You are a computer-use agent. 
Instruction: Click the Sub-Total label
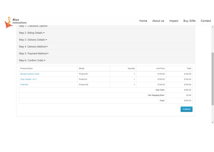tap(160, 90)
